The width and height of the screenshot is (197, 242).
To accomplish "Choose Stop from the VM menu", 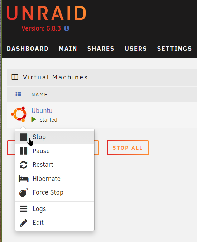I will pos(54,137).
